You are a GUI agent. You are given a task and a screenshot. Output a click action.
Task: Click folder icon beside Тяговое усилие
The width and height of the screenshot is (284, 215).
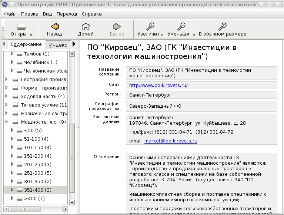pyautogui.click(x=15, y=105)
